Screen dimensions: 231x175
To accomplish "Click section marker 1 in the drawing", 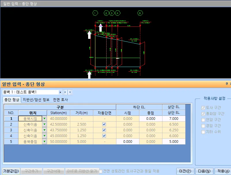I will pos(95,13).
